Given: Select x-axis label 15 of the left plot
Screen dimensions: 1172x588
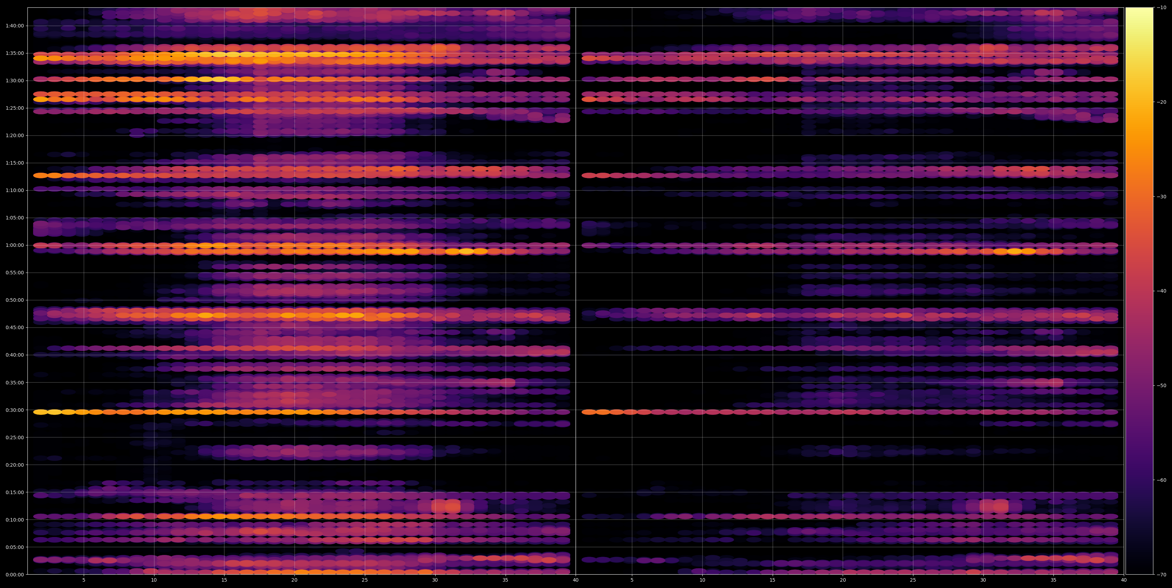Looking at the screenshot, I should coord(224,580).
